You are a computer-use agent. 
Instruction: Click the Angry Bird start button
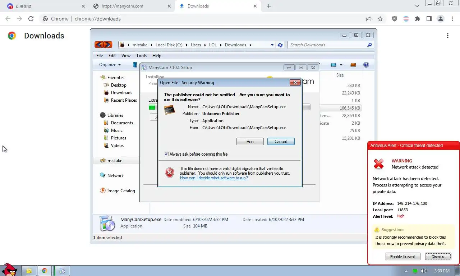[9, 270]
